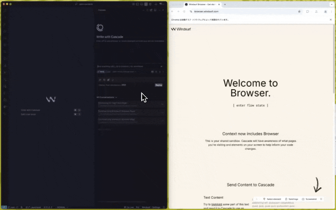The height and width of the screenshot is (210, 336).
Task: Go forward in Chrome browser
Action: coord(178,11)
